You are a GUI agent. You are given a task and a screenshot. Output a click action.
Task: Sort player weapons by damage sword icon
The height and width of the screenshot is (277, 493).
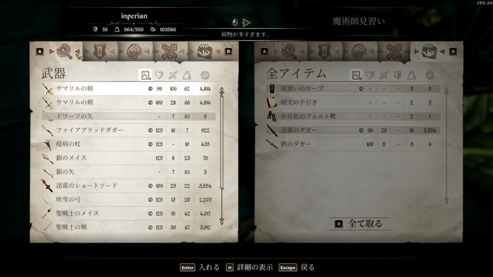click(x=173, y=75)
